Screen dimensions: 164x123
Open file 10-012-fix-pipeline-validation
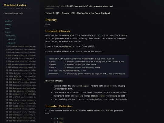21,91
